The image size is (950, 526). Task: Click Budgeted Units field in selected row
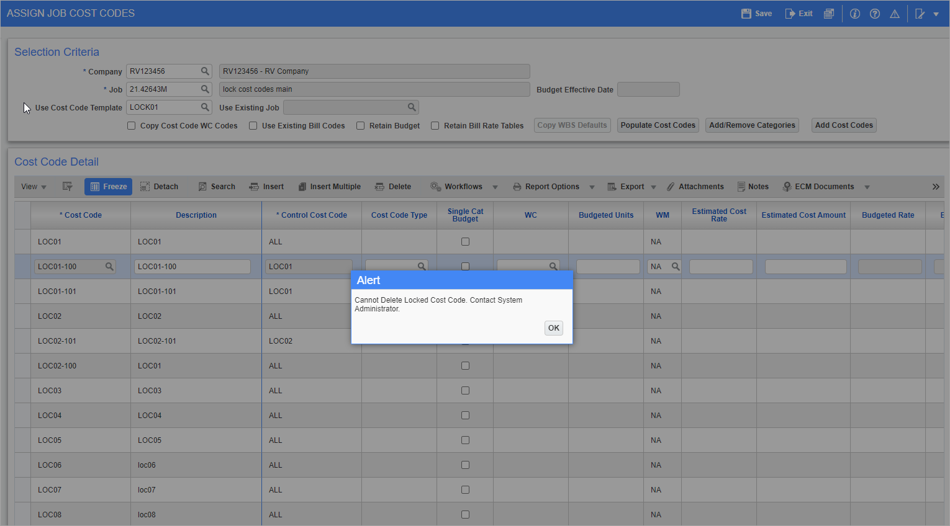point(608,267)
